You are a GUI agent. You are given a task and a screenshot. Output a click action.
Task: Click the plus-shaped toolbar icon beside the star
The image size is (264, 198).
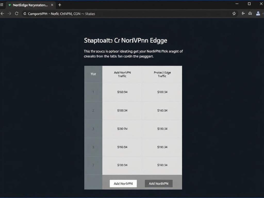(x=243, y=13)
